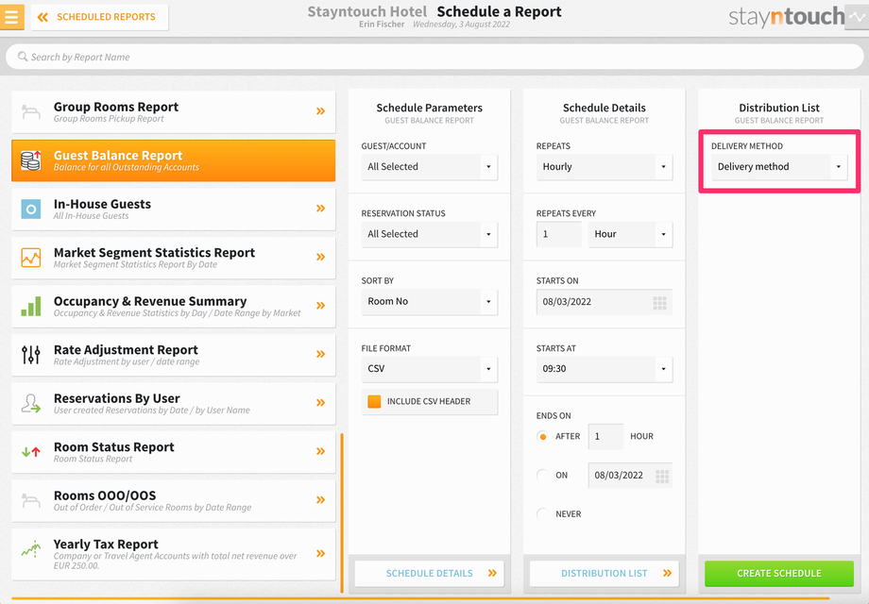Click the Repeats Every number field
The image size is (869, 604).
[x=558, y=234]
